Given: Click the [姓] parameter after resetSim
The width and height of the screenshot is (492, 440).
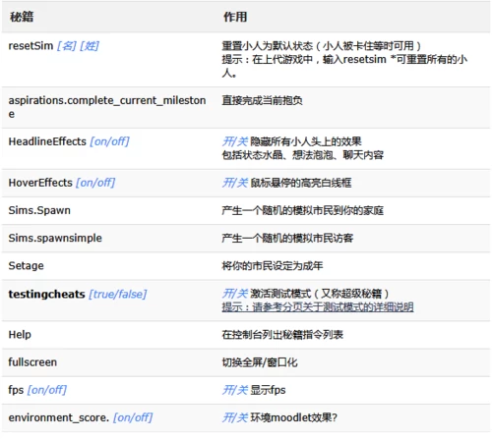Looking at the screenshot, I should pyautogui.click(x=90, y=46).
